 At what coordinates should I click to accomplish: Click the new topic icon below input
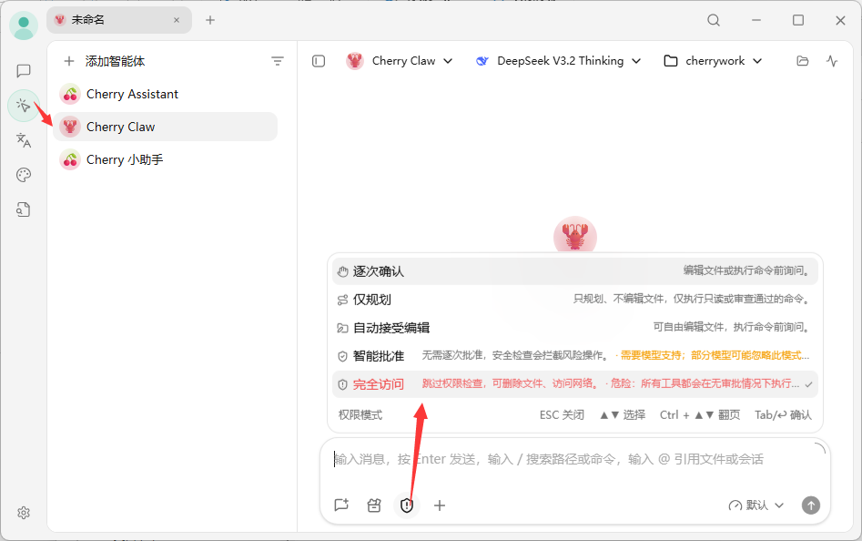pos(341,505)
